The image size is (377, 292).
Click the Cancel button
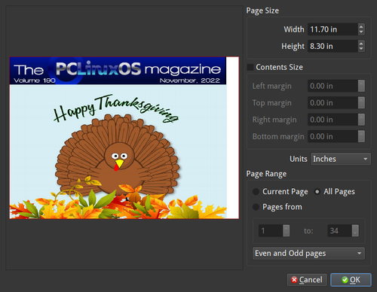[307, 280]
